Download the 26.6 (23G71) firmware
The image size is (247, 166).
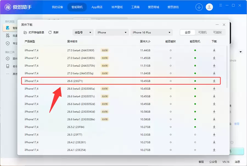pos(214,81)
